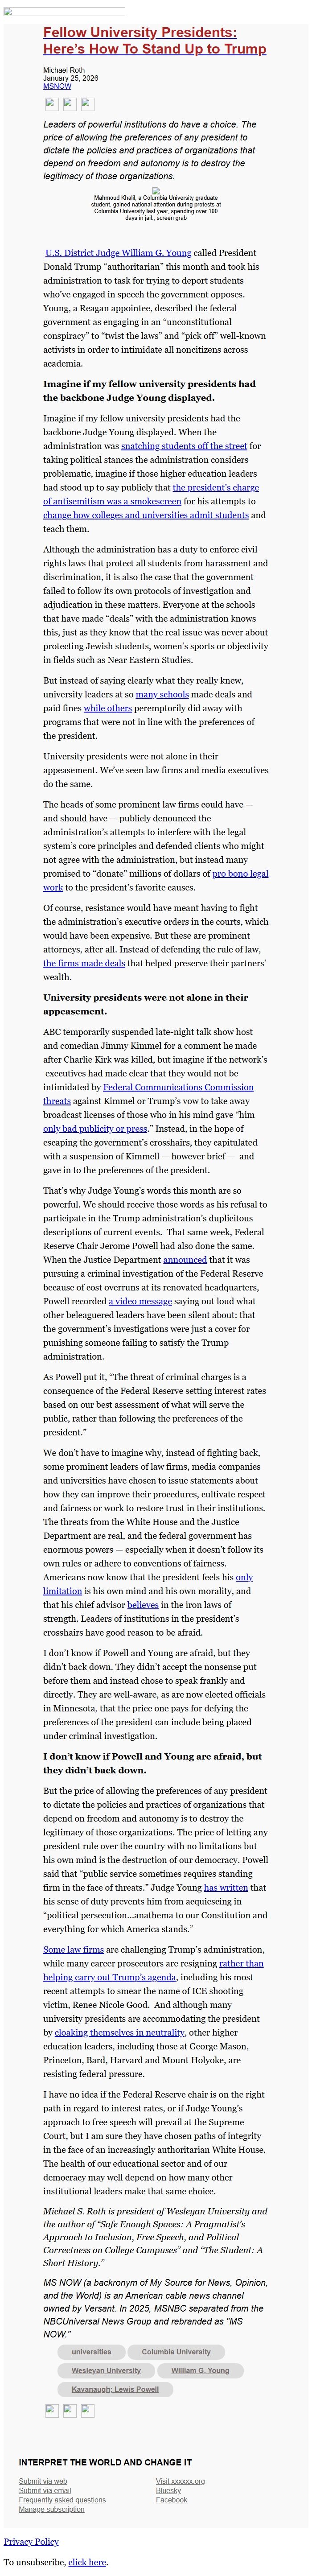Viewport: 312px width, 2576px height.
Task: Click the middle share icon below the topic tags
Action: point(70,2410)
